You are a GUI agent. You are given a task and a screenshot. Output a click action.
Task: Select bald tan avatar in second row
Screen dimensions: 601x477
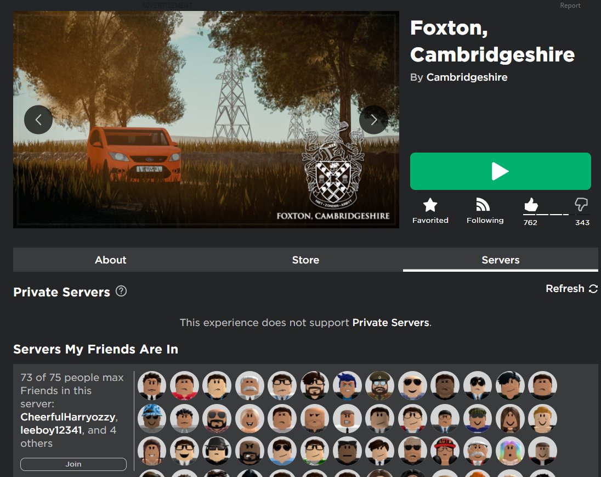pyautogui.click(x=315, y=418)
